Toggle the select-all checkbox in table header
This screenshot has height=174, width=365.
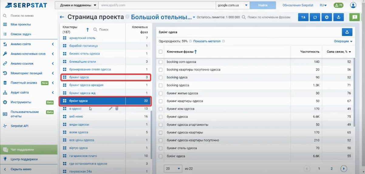[x=161, y=52]
